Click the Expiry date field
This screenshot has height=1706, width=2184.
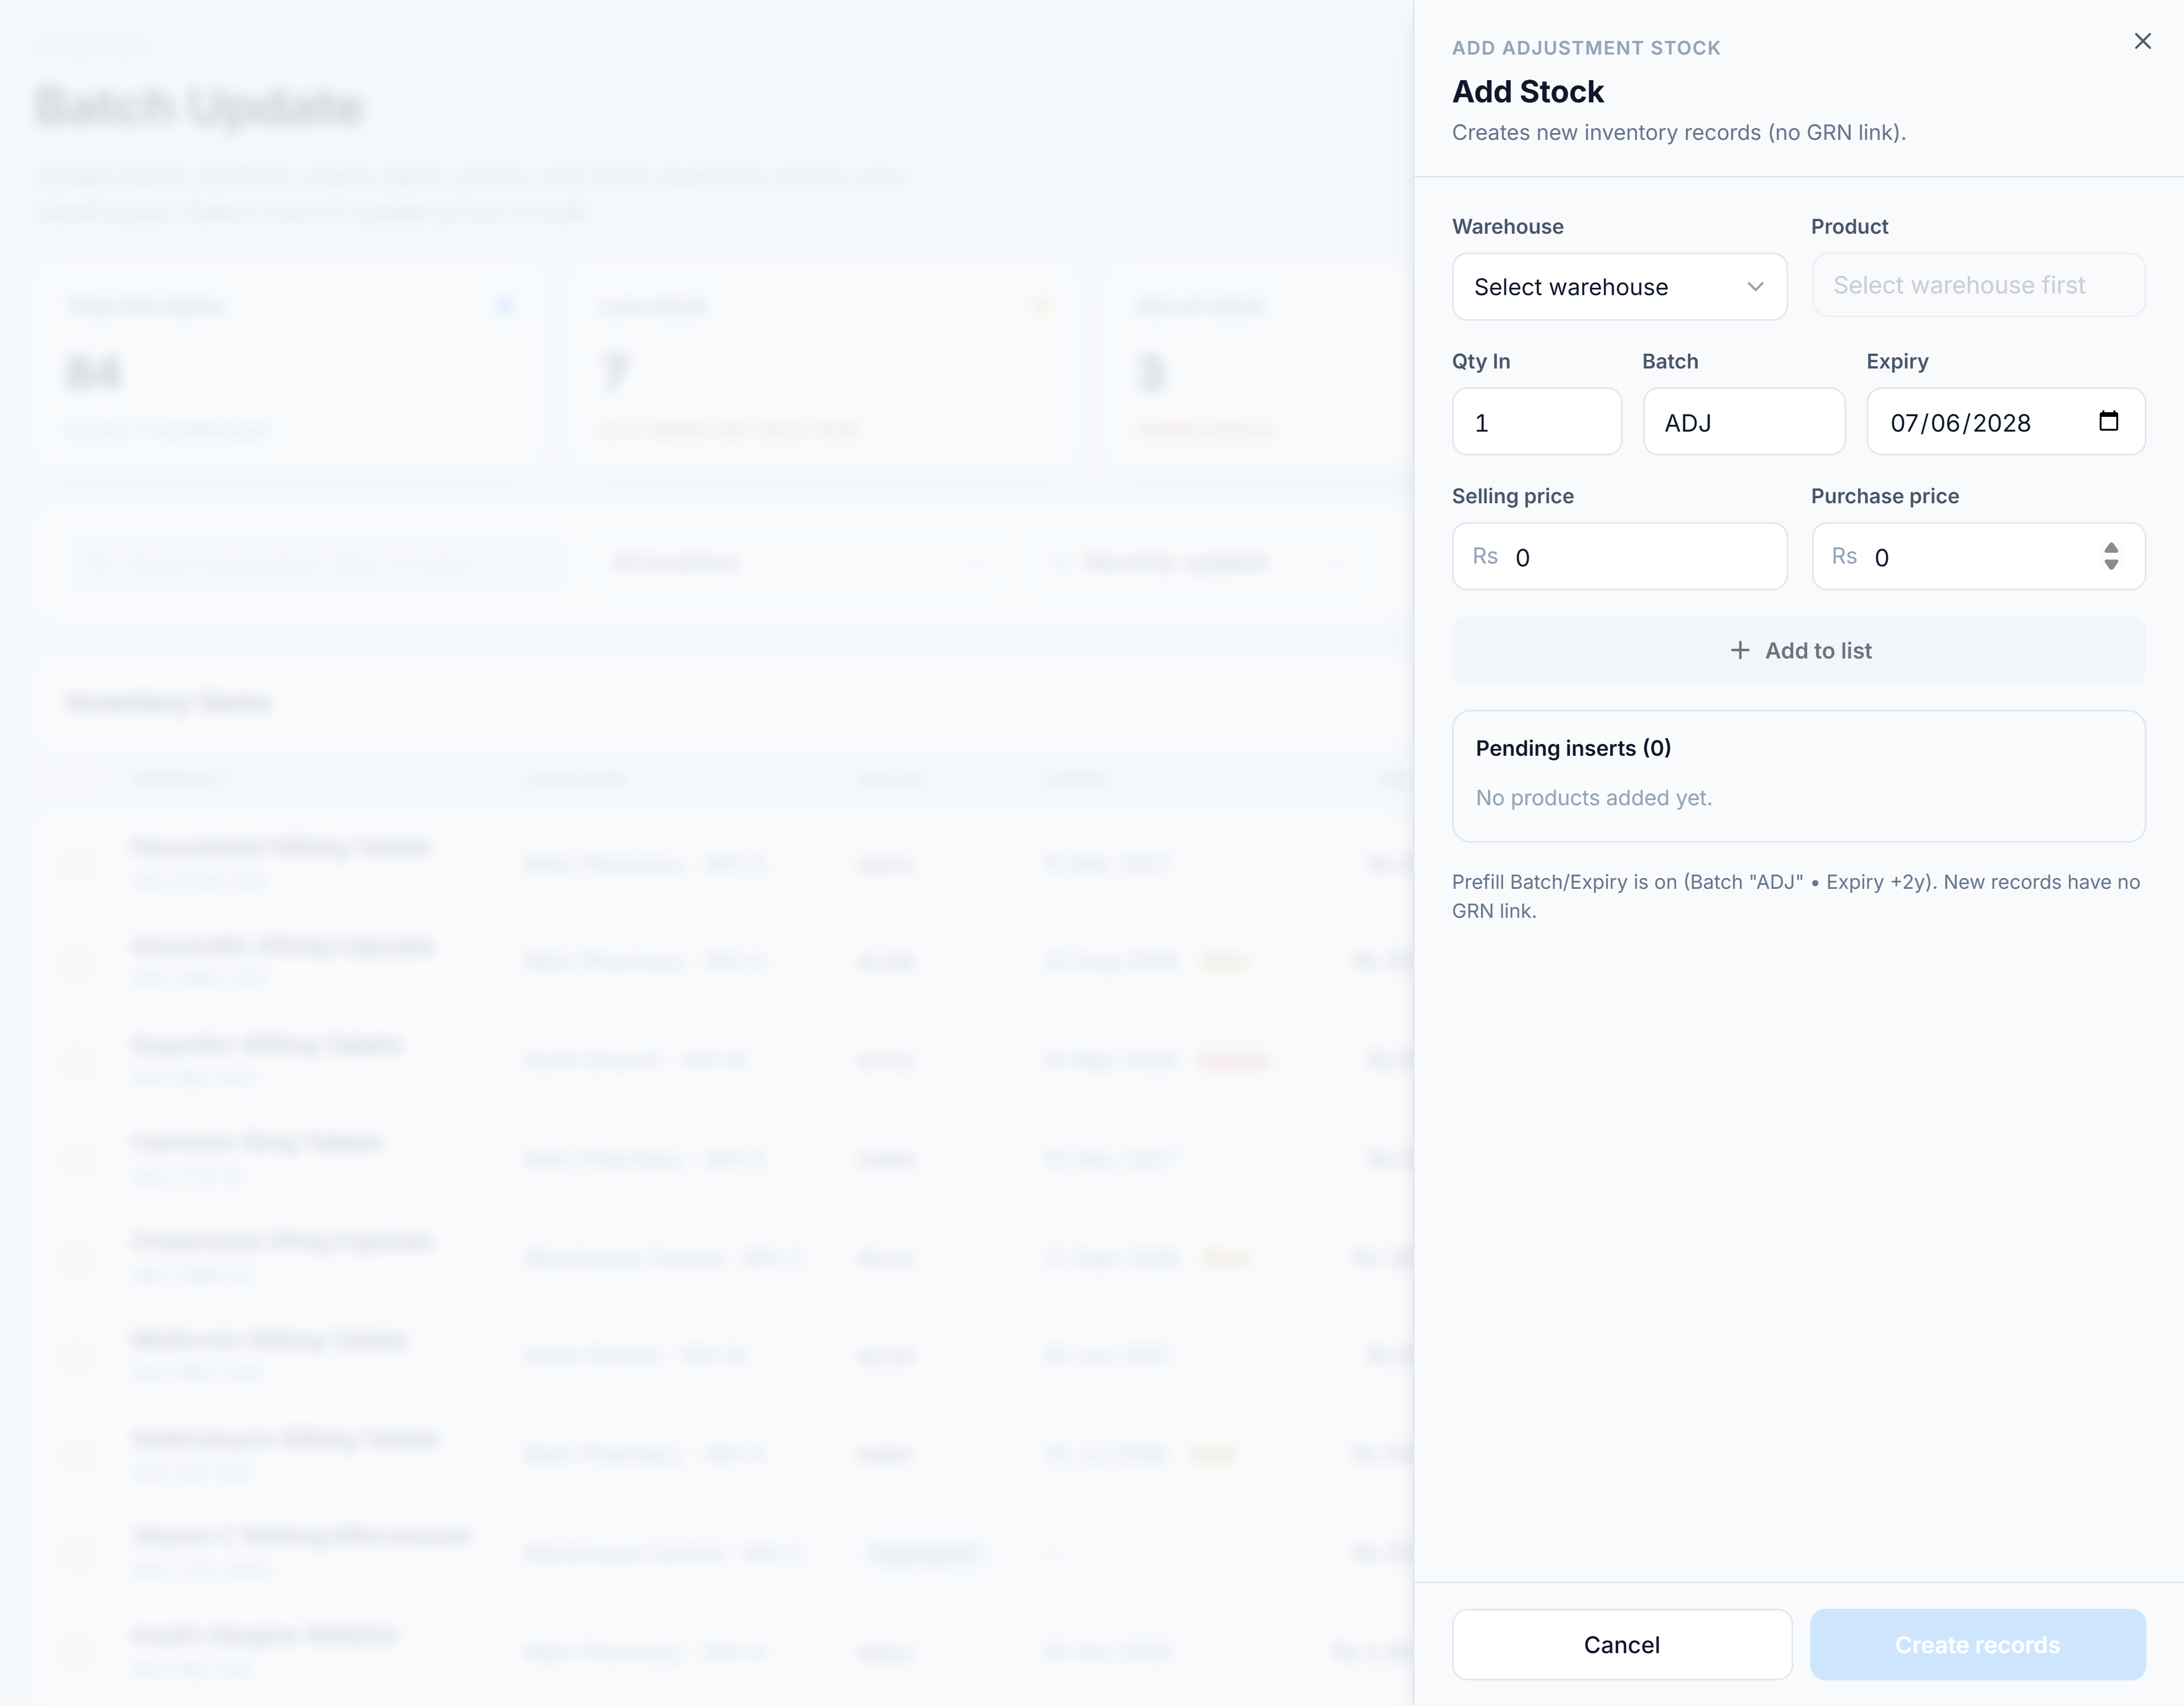2006,422
